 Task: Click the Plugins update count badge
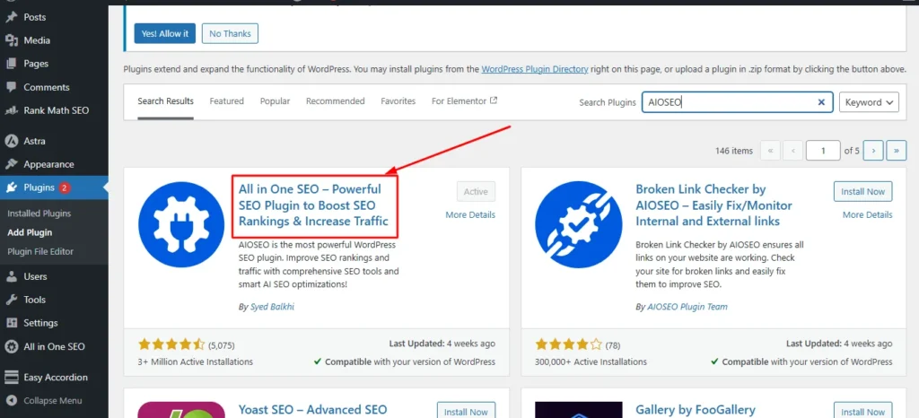(65, 188)
